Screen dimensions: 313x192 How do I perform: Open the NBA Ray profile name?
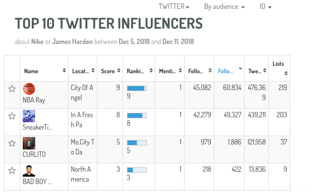[34, 100]
